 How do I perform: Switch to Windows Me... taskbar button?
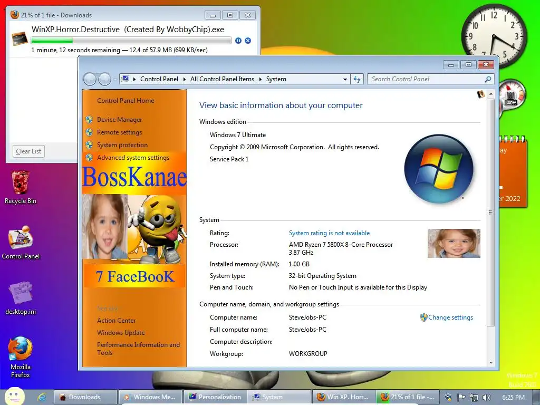coord(150,397)
